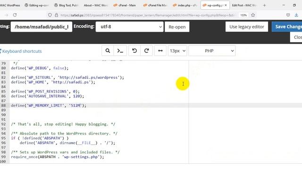Click the Re-open button
302x170 pixels.
coord(177,27)
